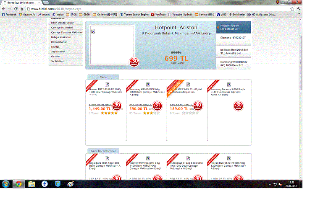
Task: Open the GİYİM bookmark folder
Action: tap(85, 15)
